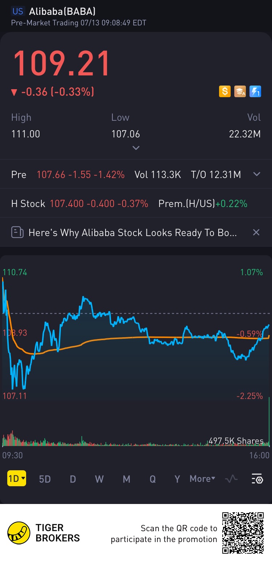Select the W weekly chart tab
The height and width of the screenshot is (562, 272).
click(x=99, y=479)
